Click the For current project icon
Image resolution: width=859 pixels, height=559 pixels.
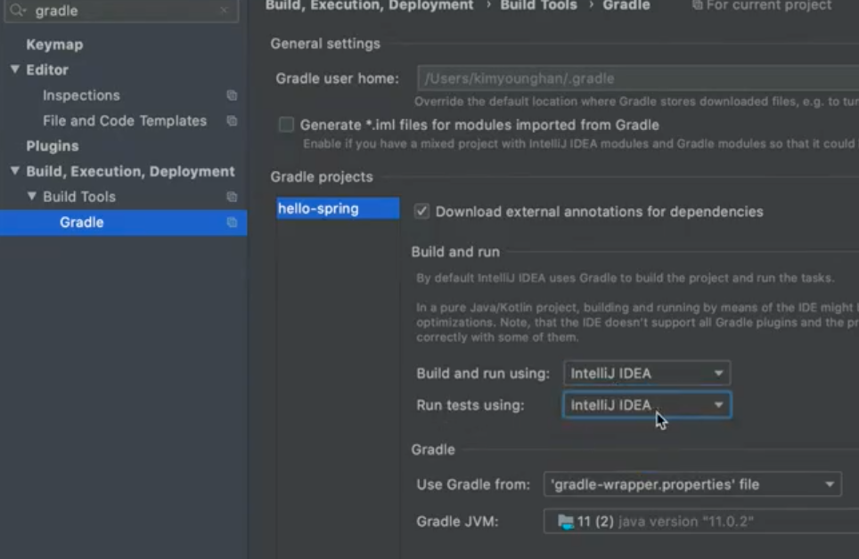pyautogui.click(x=697, y=5)
